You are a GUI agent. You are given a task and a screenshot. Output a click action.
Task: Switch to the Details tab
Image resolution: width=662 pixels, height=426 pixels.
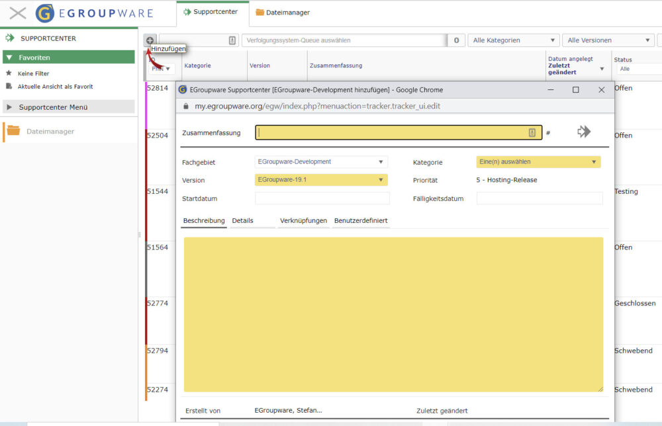(243, 220)
